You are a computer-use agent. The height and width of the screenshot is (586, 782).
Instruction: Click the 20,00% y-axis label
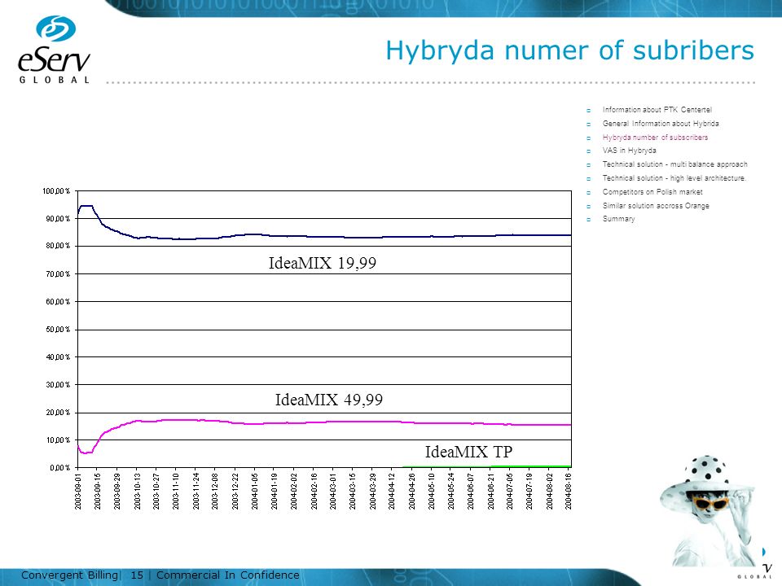coord(58,413)
